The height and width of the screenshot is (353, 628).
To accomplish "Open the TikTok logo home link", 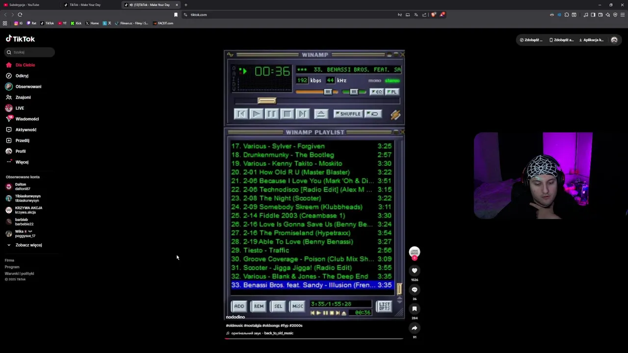I will 20,39.
